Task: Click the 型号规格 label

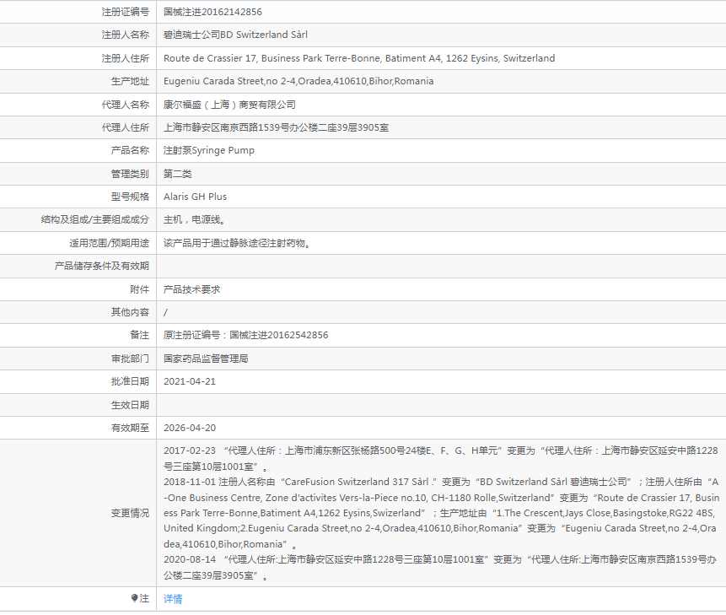Action: click(x=130, y=197)
